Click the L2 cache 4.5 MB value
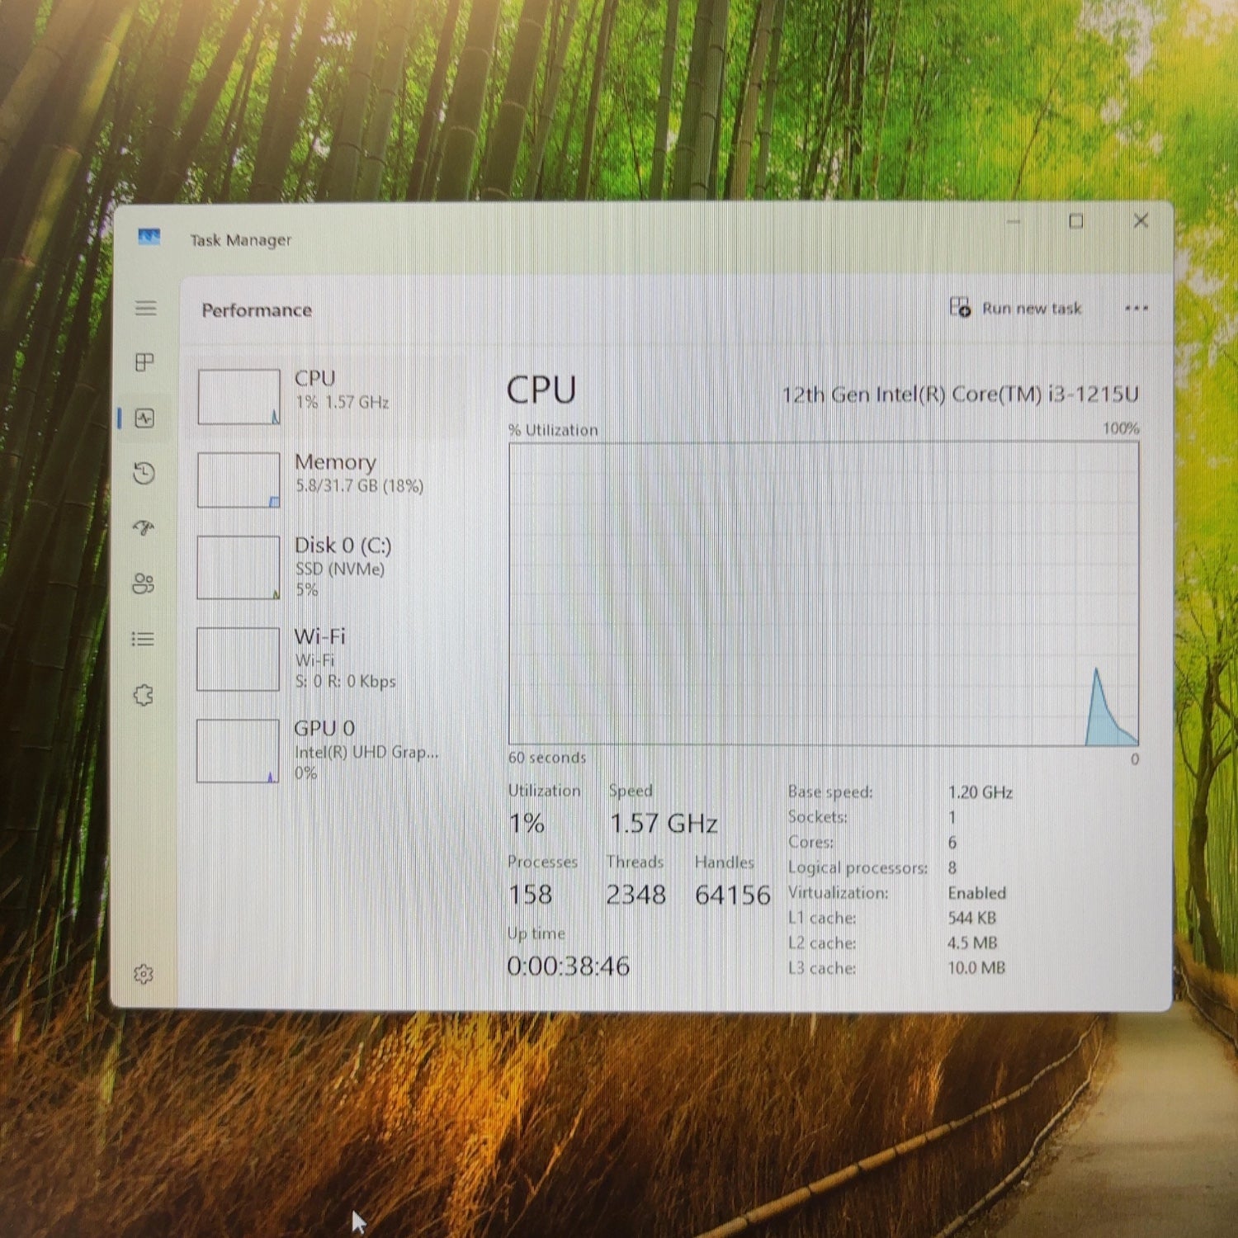This screenshot has height=1238, width=1238. click(972, 943)
